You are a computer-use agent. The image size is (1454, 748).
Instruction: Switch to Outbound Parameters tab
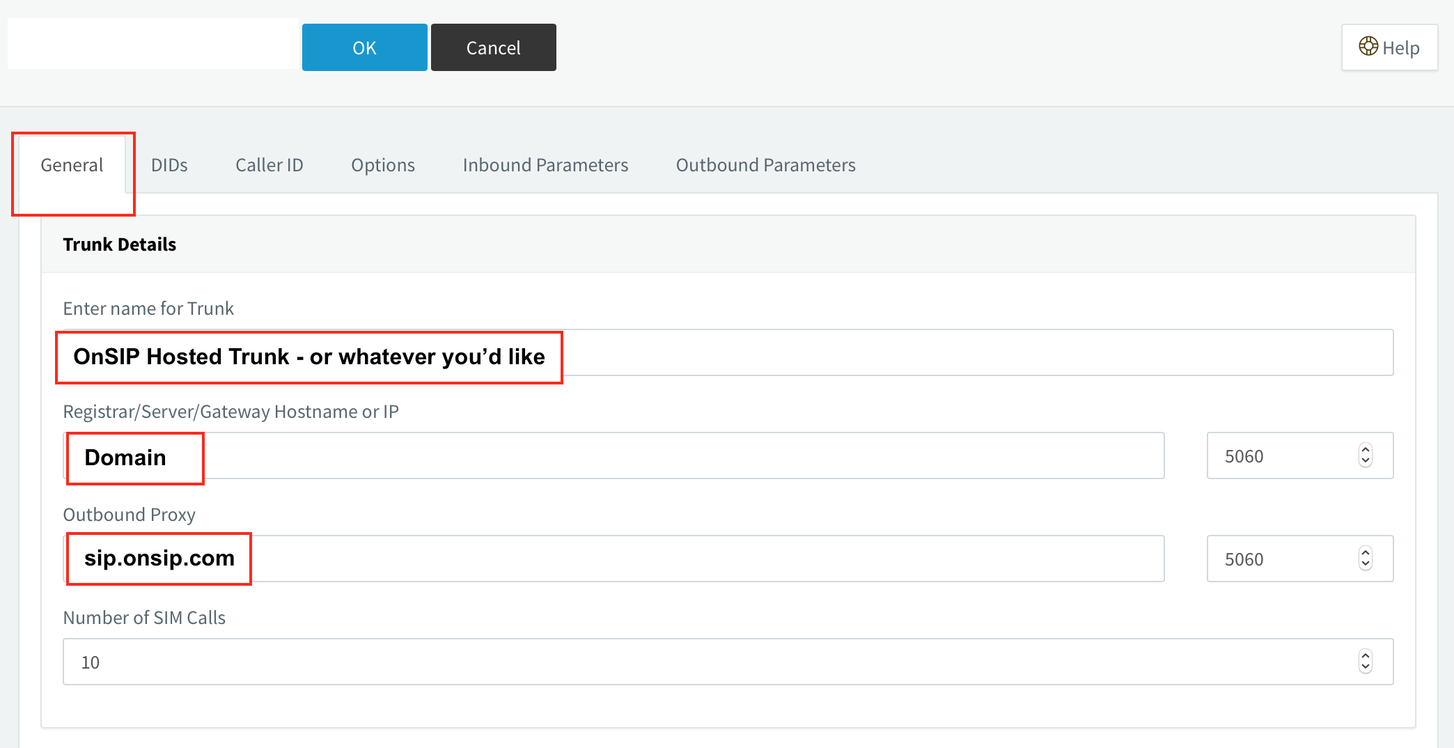tap(765, 165)
